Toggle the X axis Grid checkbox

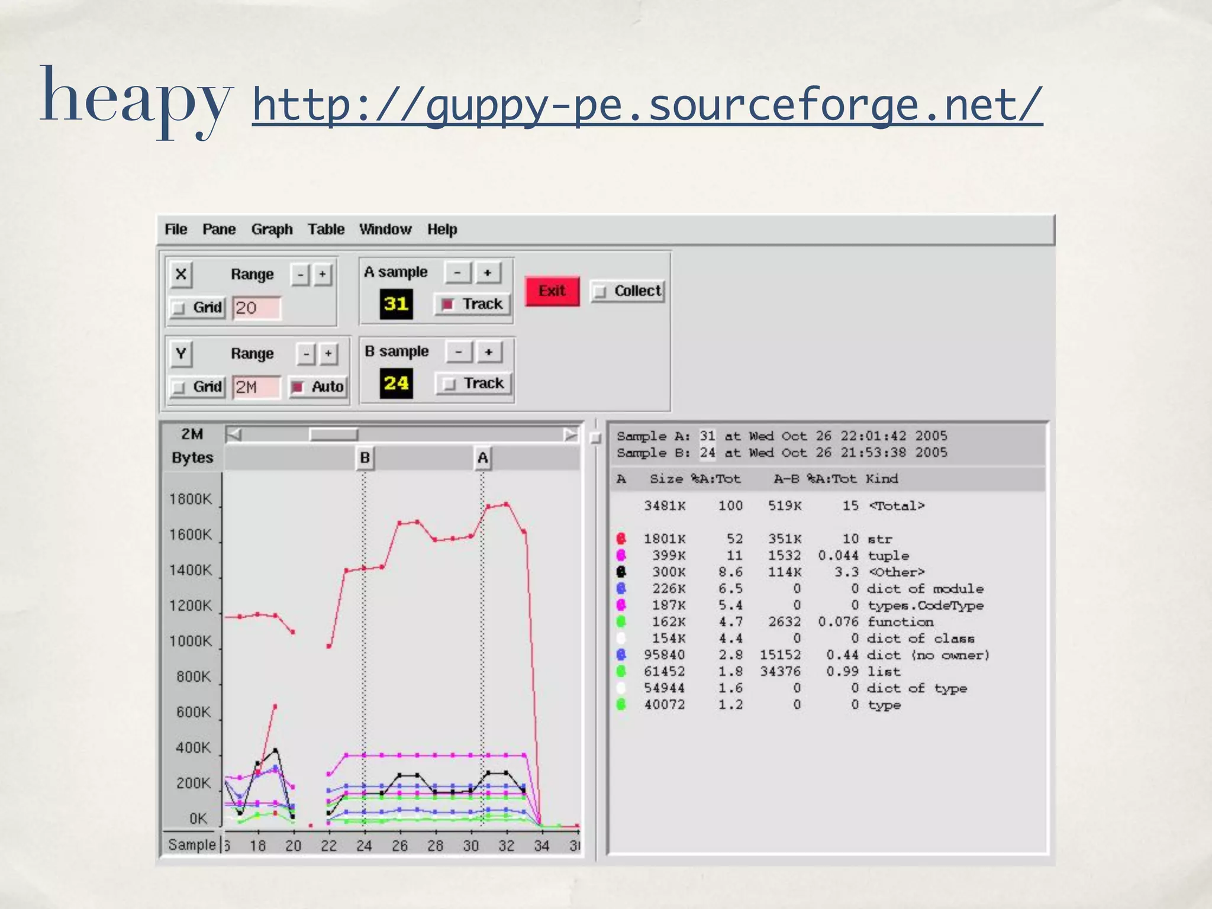tap(197, 307)
